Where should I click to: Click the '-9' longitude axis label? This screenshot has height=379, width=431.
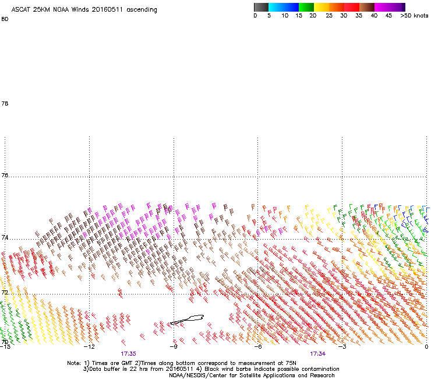174,347
